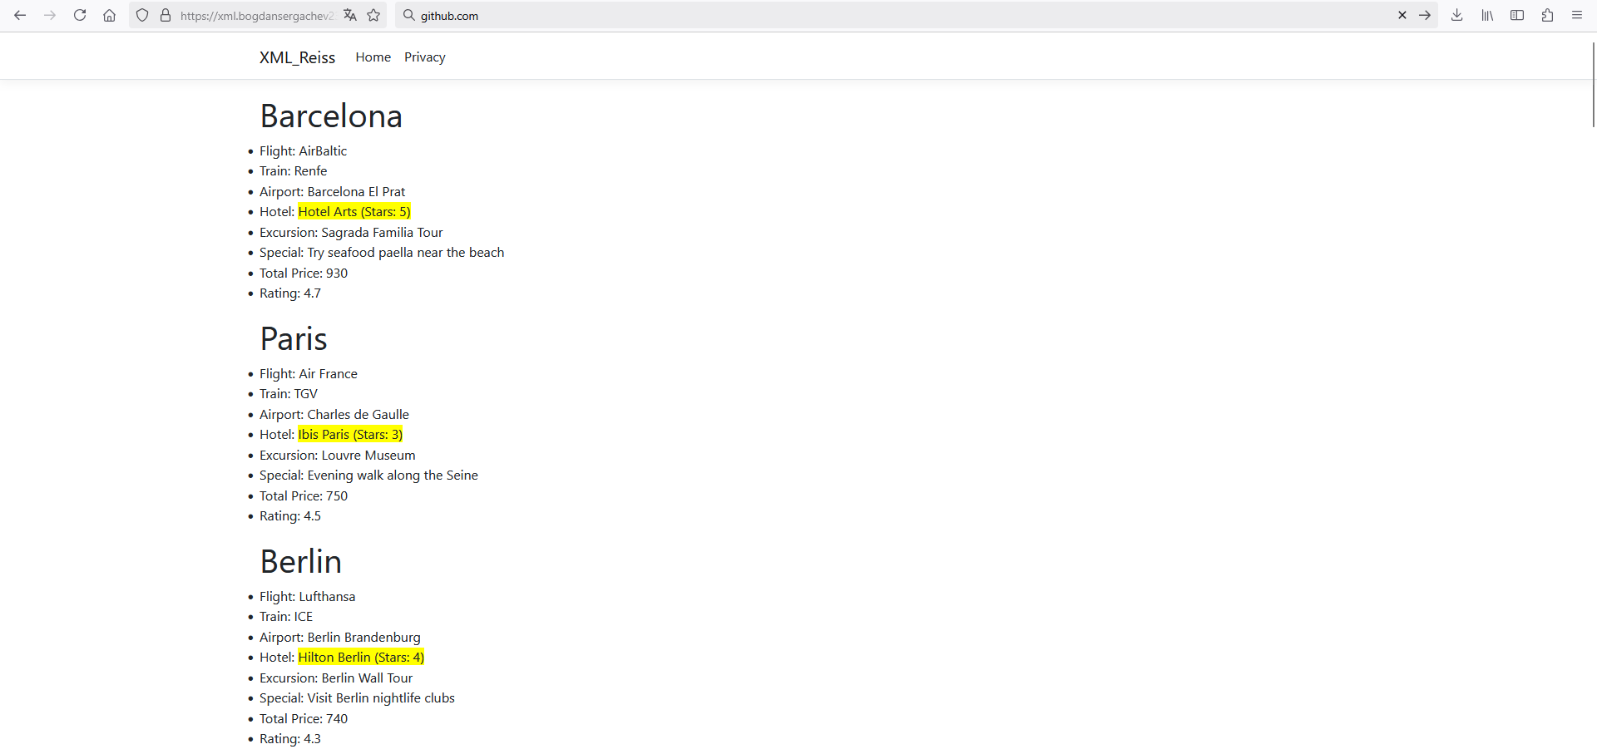Open the Downloads panel
This screenshot has height=754, width=1597.
(x=1457, y=16)
